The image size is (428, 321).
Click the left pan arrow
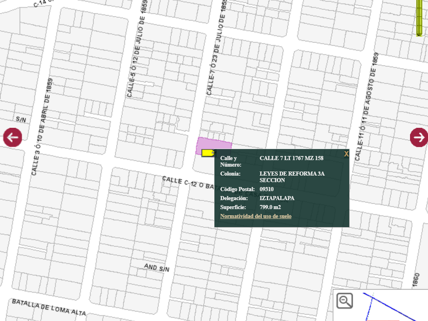click(x=13, y=137)
